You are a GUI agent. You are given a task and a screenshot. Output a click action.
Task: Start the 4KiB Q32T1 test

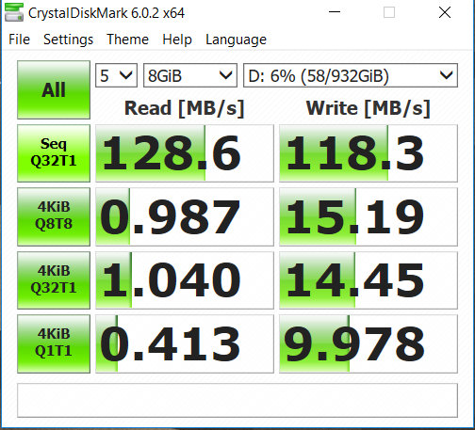(54, 280)
